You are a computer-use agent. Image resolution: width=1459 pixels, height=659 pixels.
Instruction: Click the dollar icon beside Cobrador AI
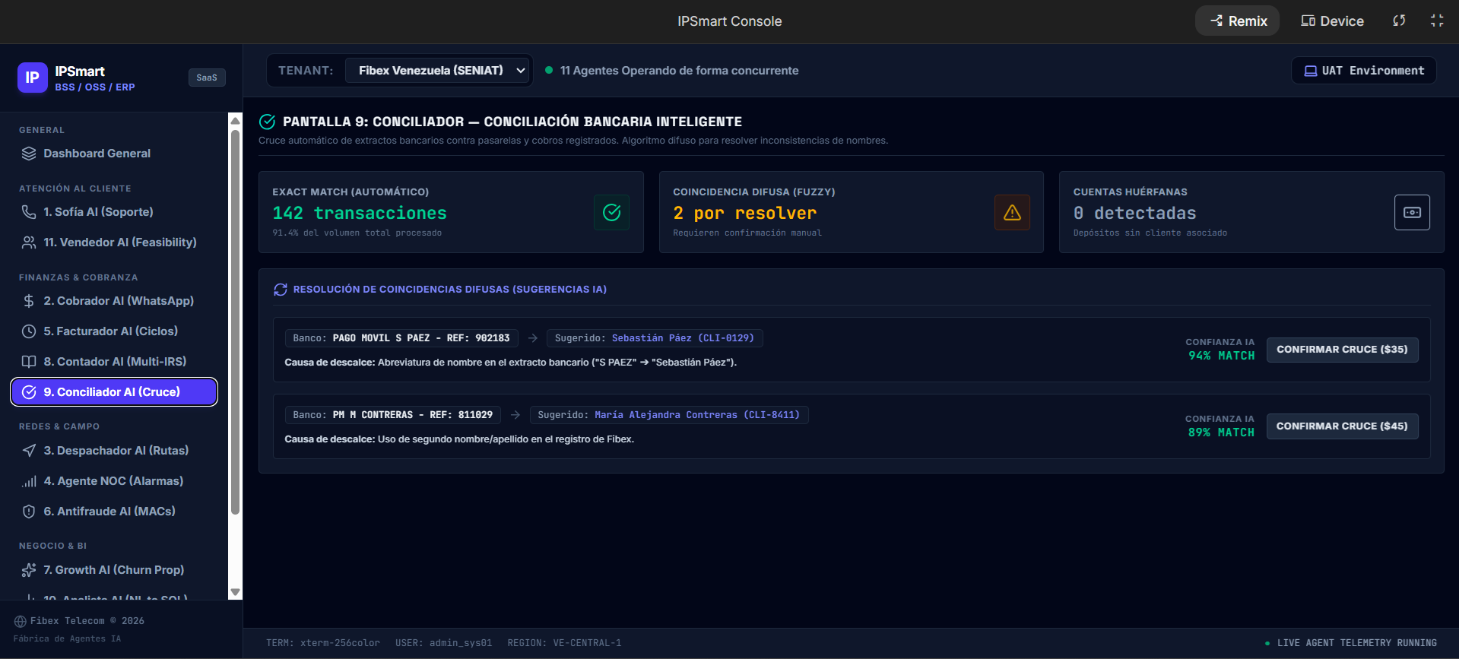29,301
